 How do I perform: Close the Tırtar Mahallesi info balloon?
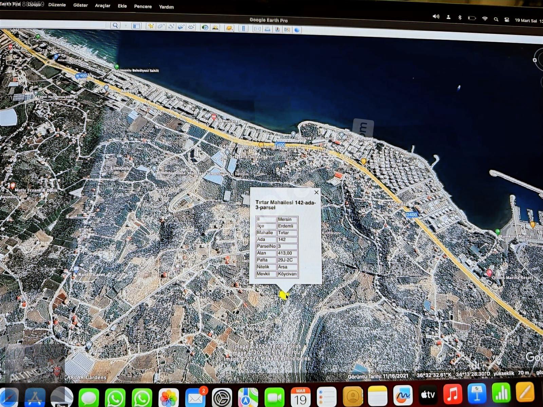click(316, 192)
